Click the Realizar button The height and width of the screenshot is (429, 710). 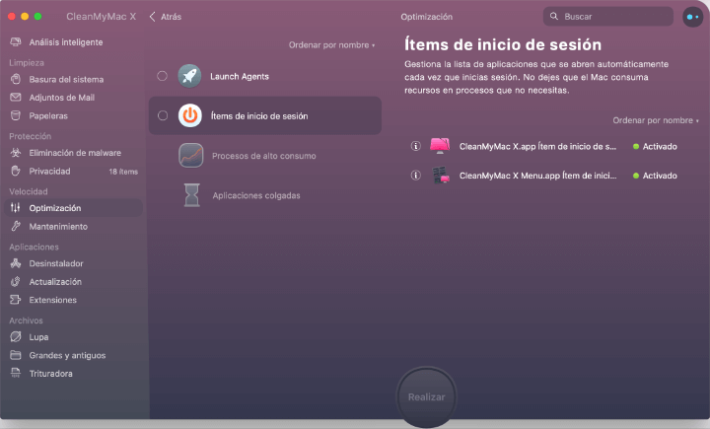[426, 396]
